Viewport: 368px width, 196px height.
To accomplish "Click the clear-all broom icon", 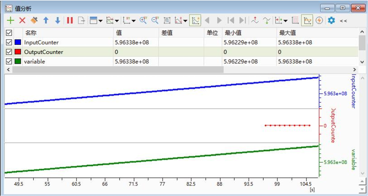I will [x=34, y=20].
